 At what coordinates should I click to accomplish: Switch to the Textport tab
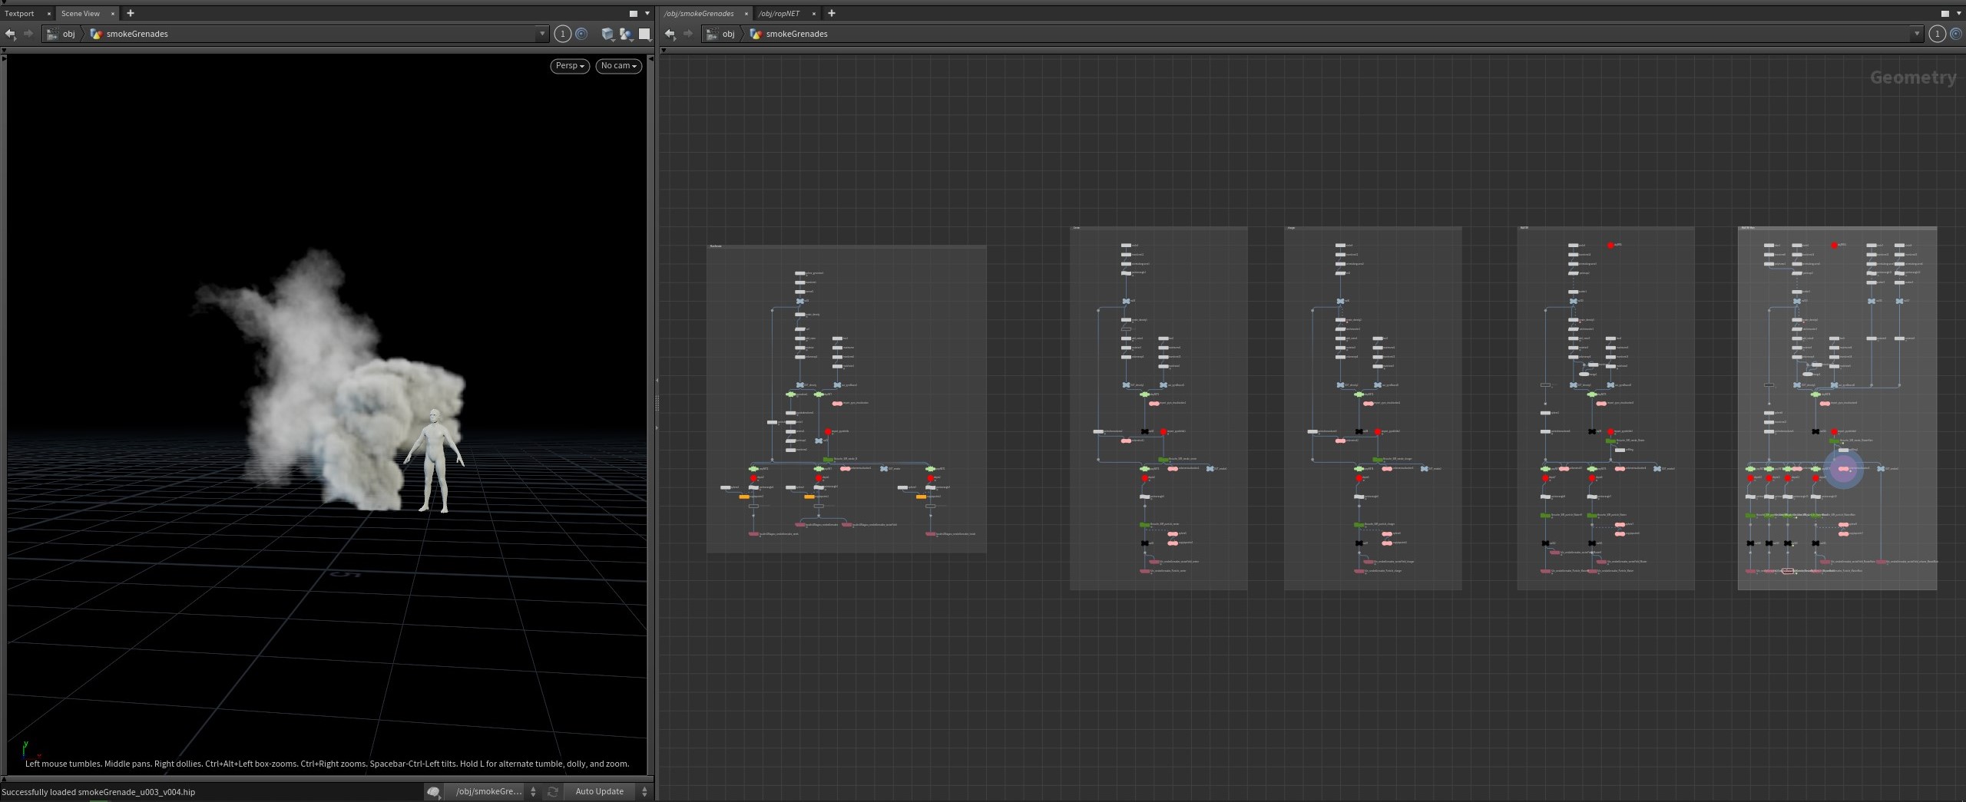[x=19, y=13]
